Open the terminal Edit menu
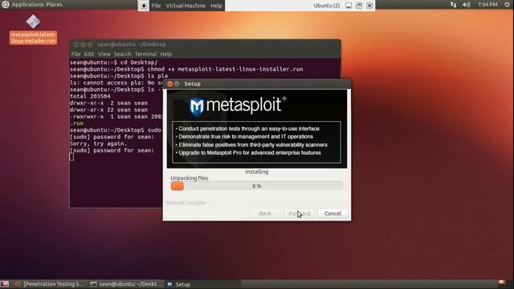Image resolution: width=514 pixels, height=289 pixels. point(89,54)
